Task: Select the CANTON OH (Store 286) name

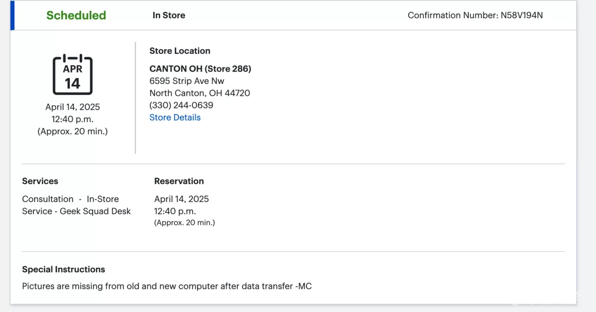Action: pos(200,69)
